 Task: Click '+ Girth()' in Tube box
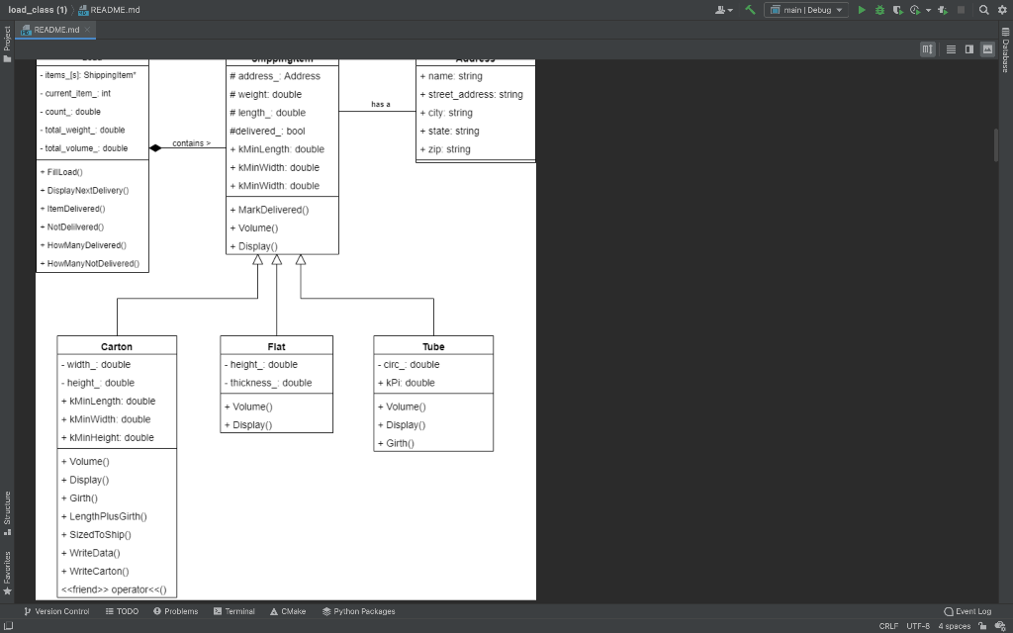(x=396, y=444)
